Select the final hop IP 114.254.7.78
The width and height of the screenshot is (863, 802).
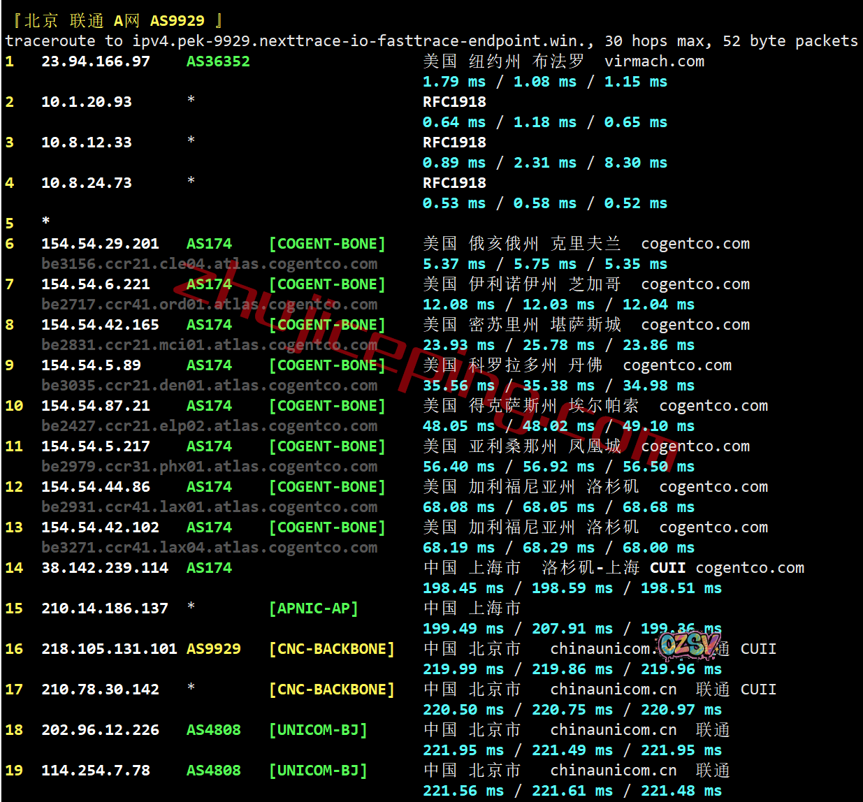pos(96,771)
